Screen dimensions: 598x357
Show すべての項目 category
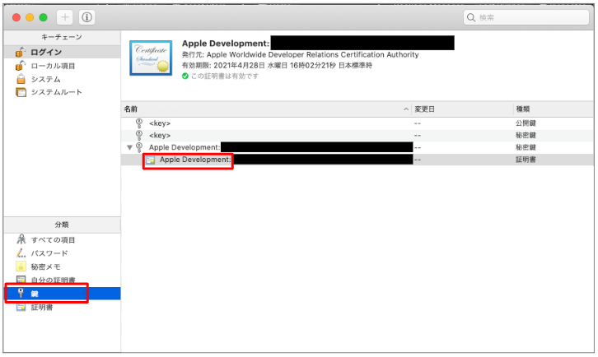(x=62, y=239)
